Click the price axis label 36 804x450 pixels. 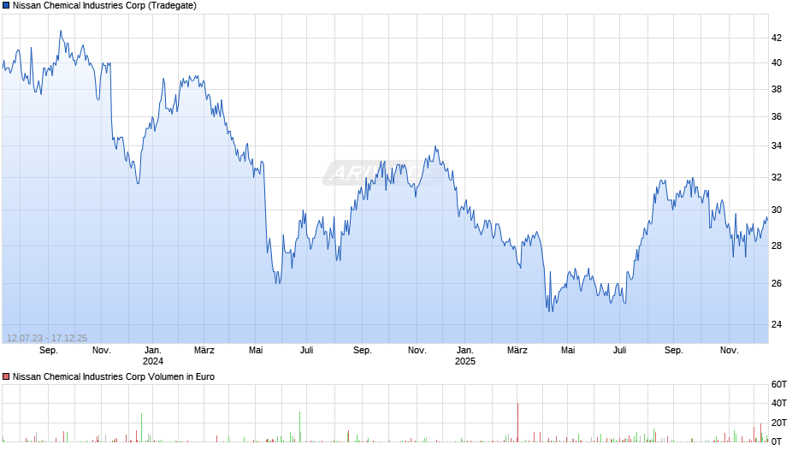pyautogui.click(x=777, y=117)
